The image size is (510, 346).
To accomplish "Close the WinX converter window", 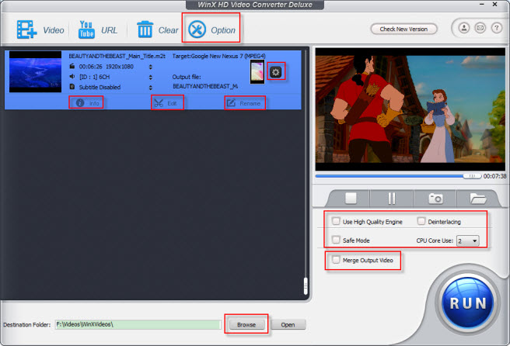I will (494, 5).
